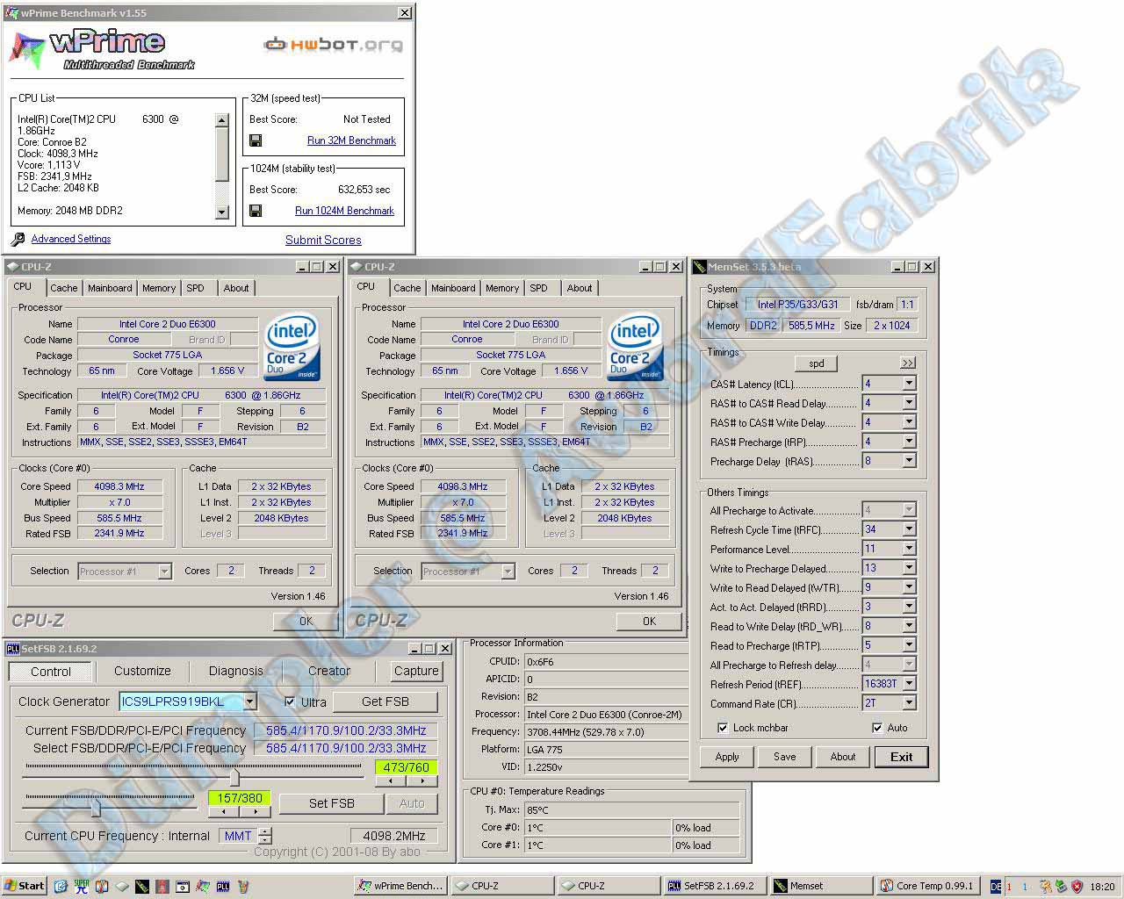Launch the last colorful quick launch icon
The width and height of the screenshot is (1124, 899).
point(243,886)
